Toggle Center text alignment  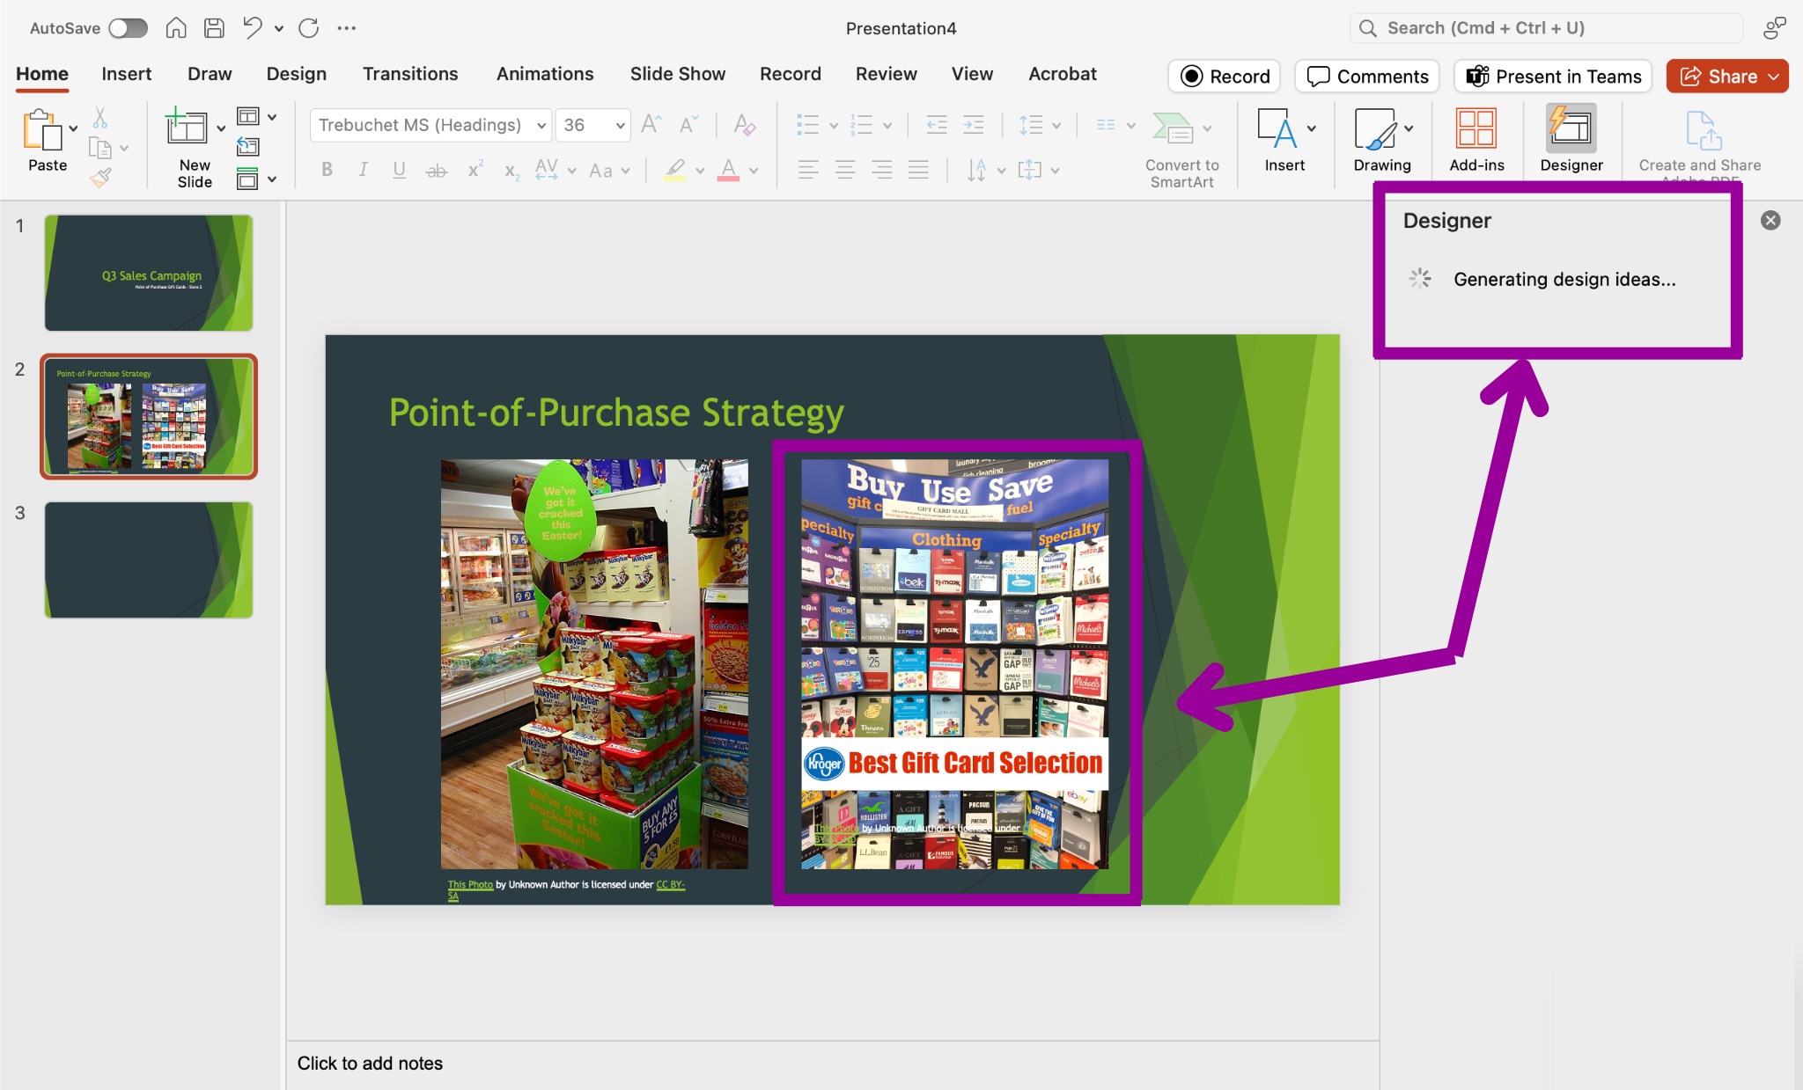click(x=845, y=170)
